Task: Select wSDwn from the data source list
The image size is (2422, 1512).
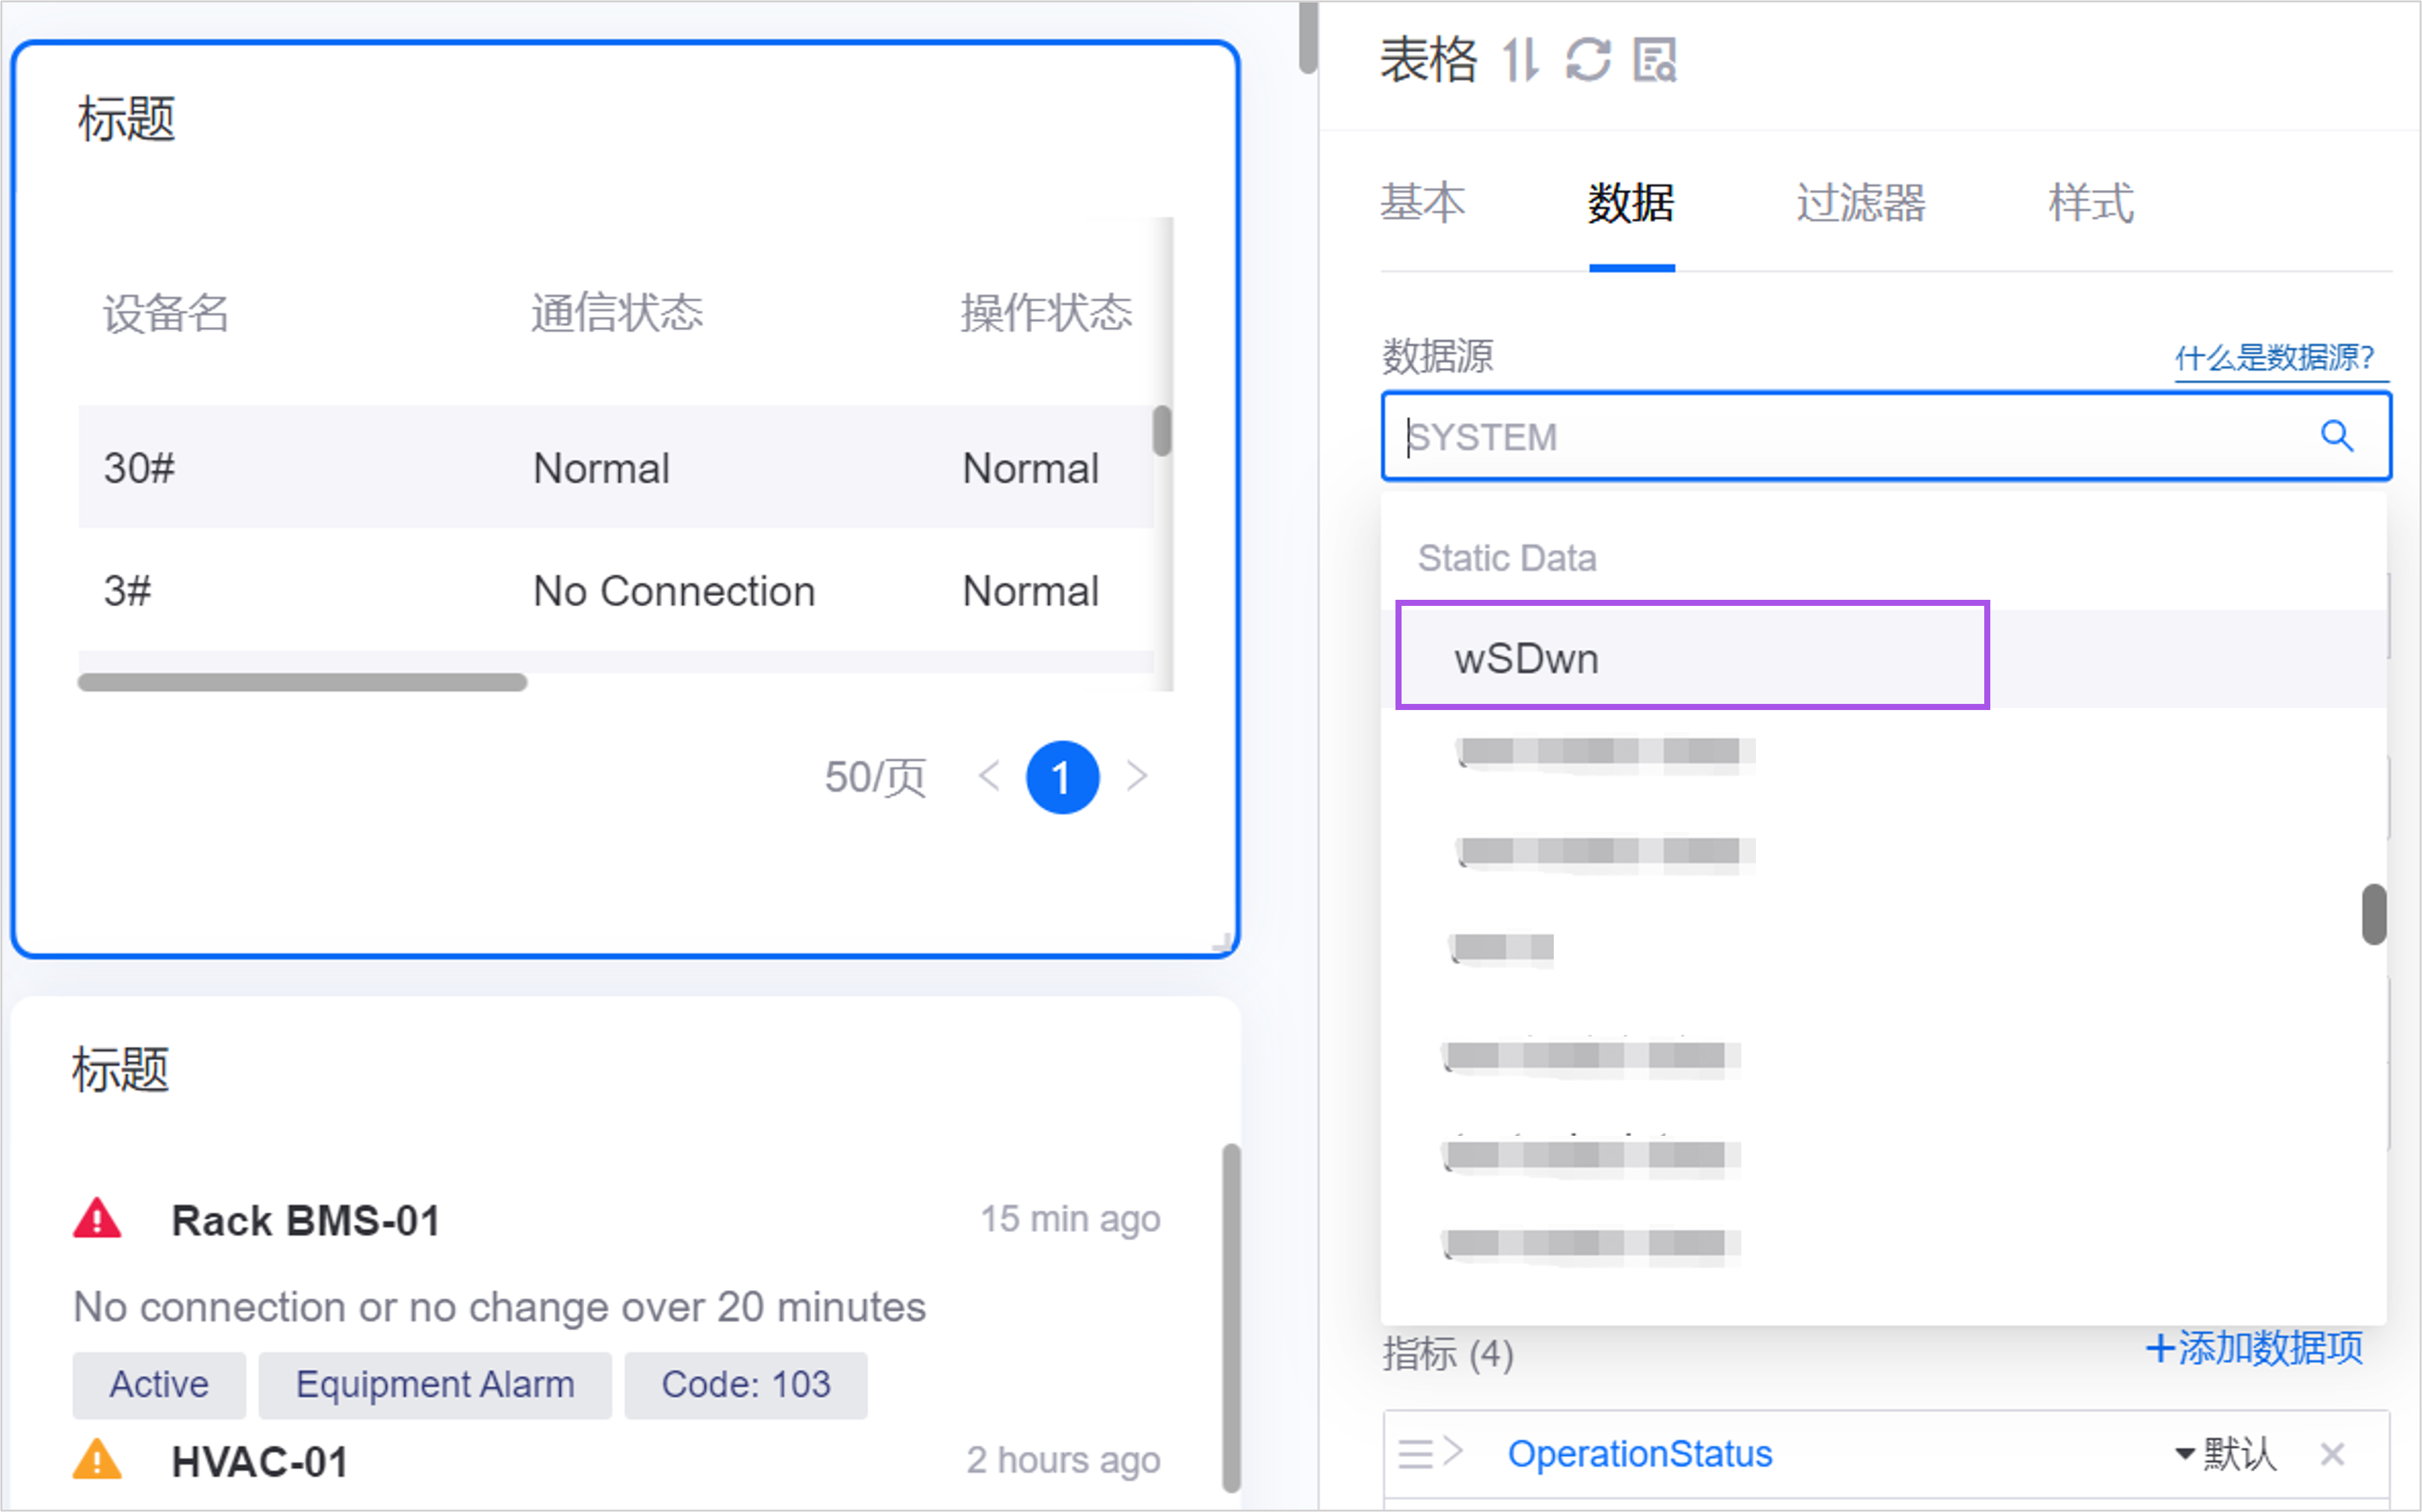Action: pyautogui.click(x=1691, y=656)
